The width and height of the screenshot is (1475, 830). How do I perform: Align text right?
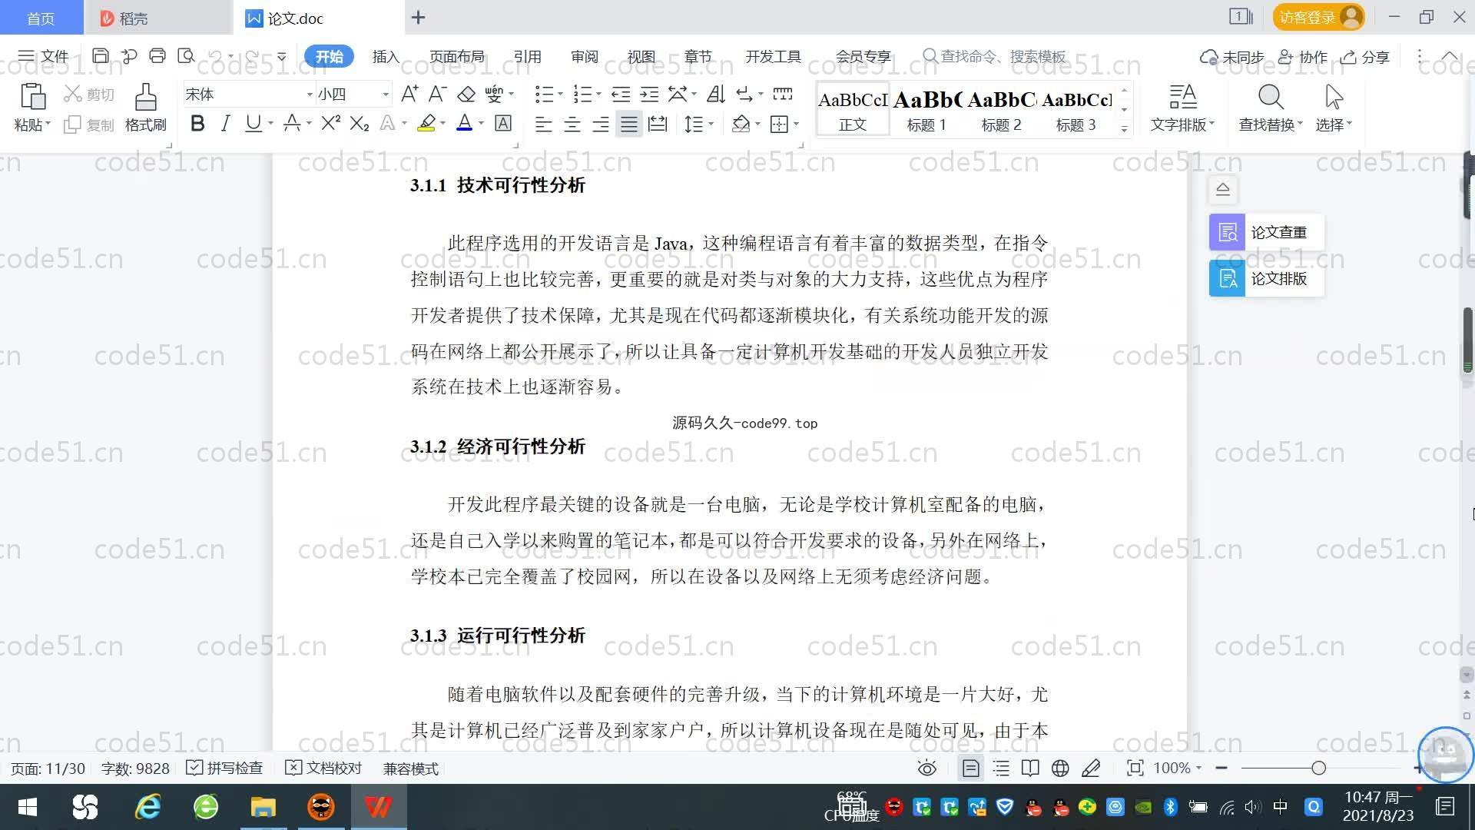601,124
